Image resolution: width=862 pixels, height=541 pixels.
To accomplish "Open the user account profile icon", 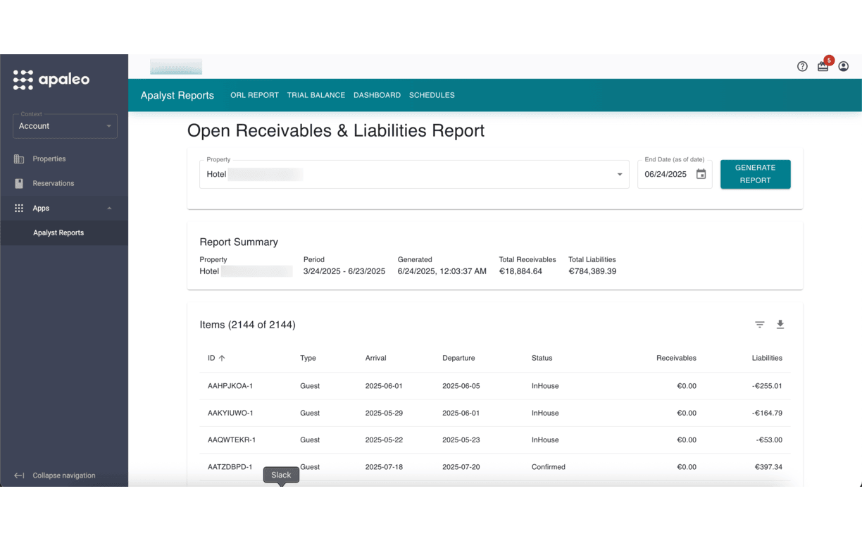I will [844, 67].
